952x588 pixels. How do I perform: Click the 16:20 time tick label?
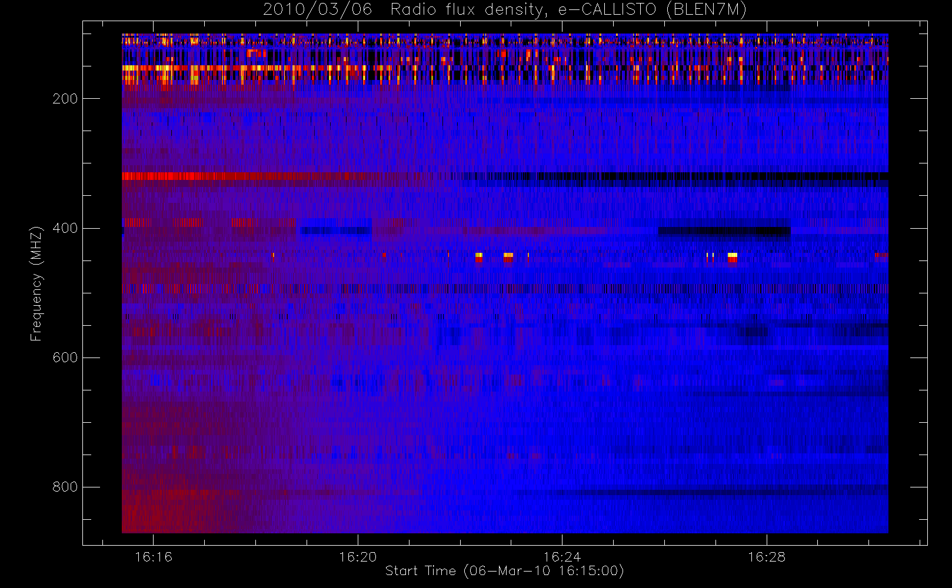click(x=358, y=557)
